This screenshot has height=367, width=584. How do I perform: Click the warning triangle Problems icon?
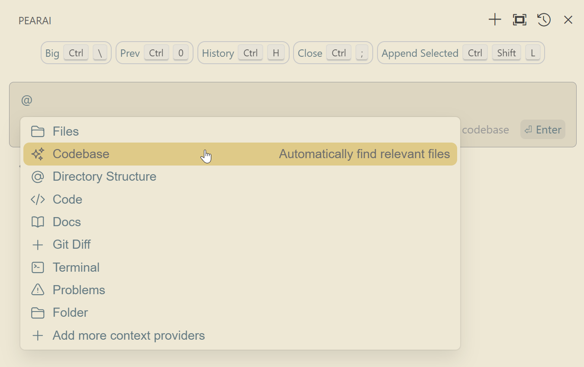pyautogui.click(x=38, y=290)
